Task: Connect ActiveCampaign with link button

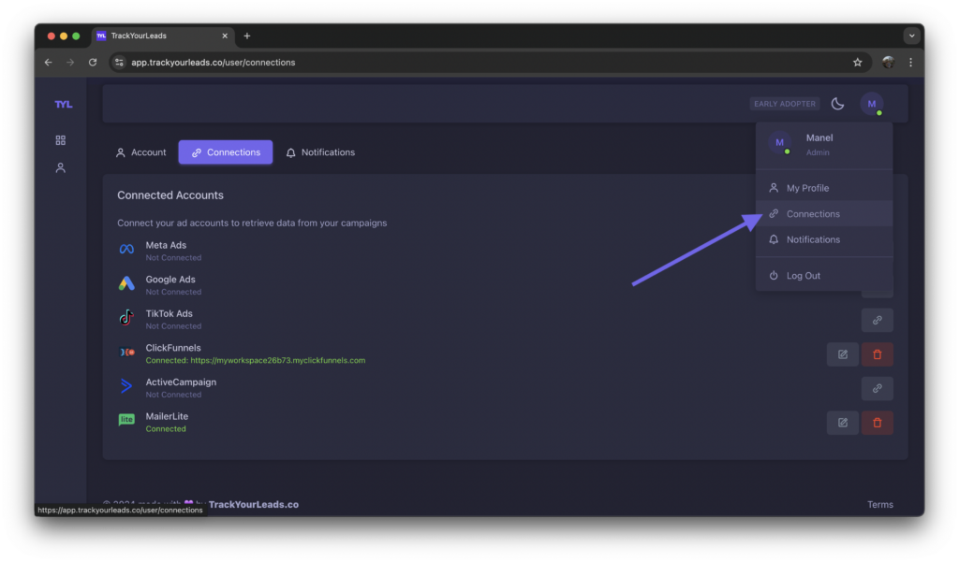Action: coord(877,388)
